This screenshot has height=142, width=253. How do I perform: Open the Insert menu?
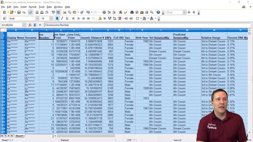coord(23,7)
